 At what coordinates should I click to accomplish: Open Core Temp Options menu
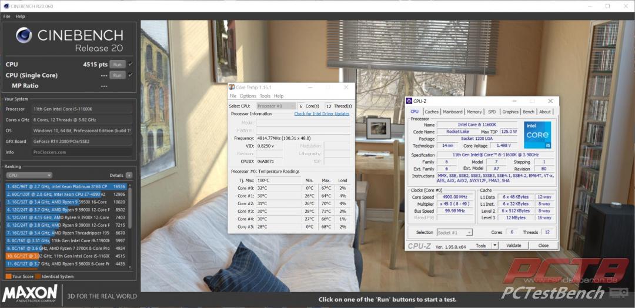coord(248,96)
